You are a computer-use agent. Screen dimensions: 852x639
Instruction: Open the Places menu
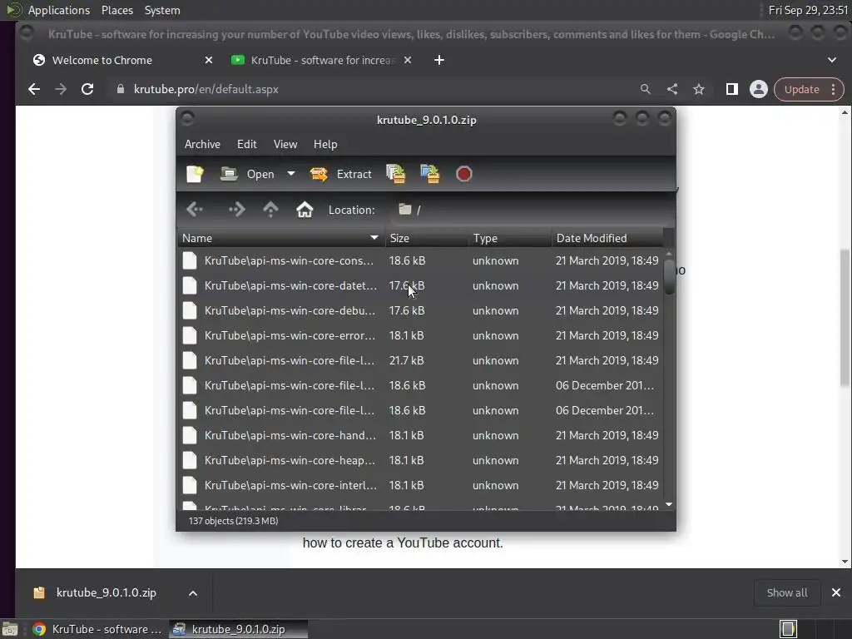pyautogui.click(x=117, y=10)
